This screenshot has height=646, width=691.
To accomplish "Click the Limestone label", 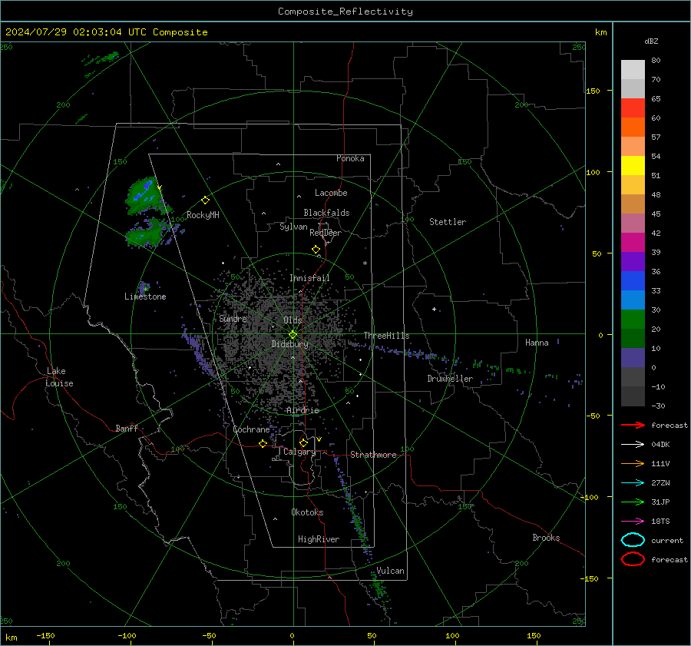I will [145, 296].
